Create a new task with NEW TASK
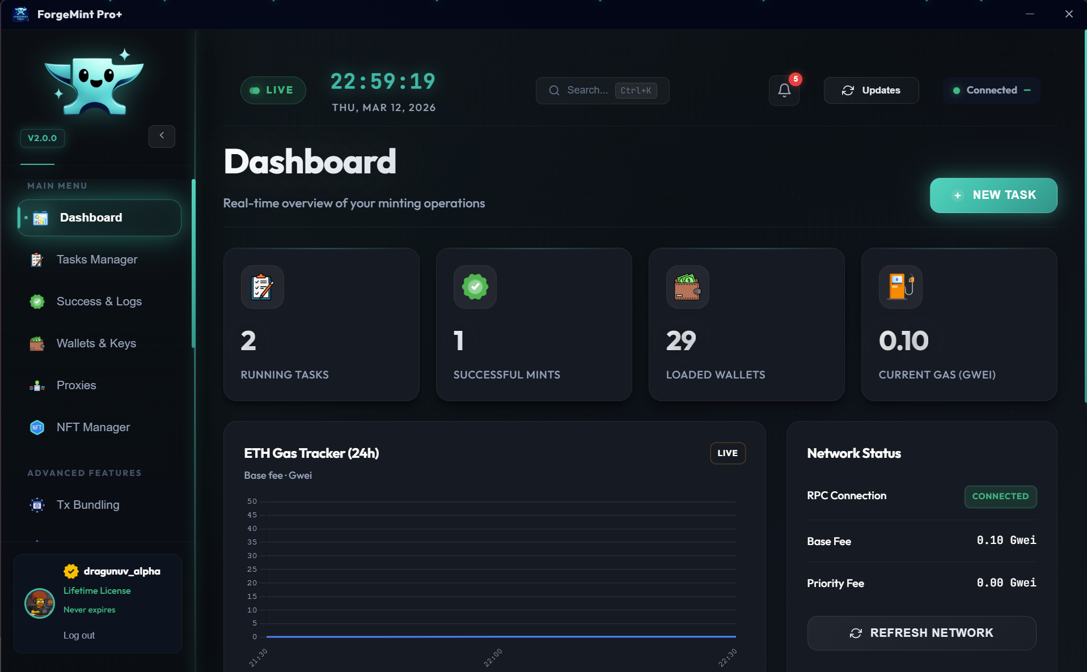The width and height of the screenshot is (1087, 672). (x=993, y=195)
